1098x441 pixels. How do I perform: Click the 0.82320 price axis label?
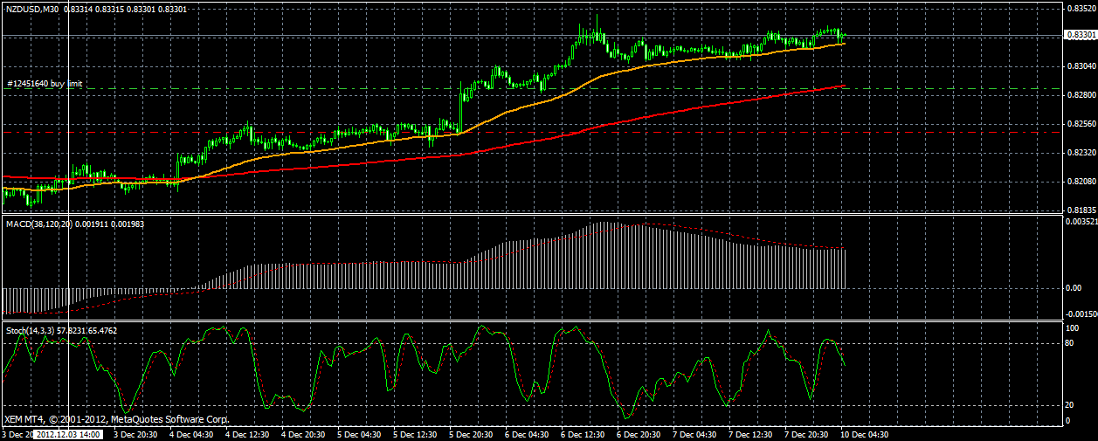(x=1080, y=153)
